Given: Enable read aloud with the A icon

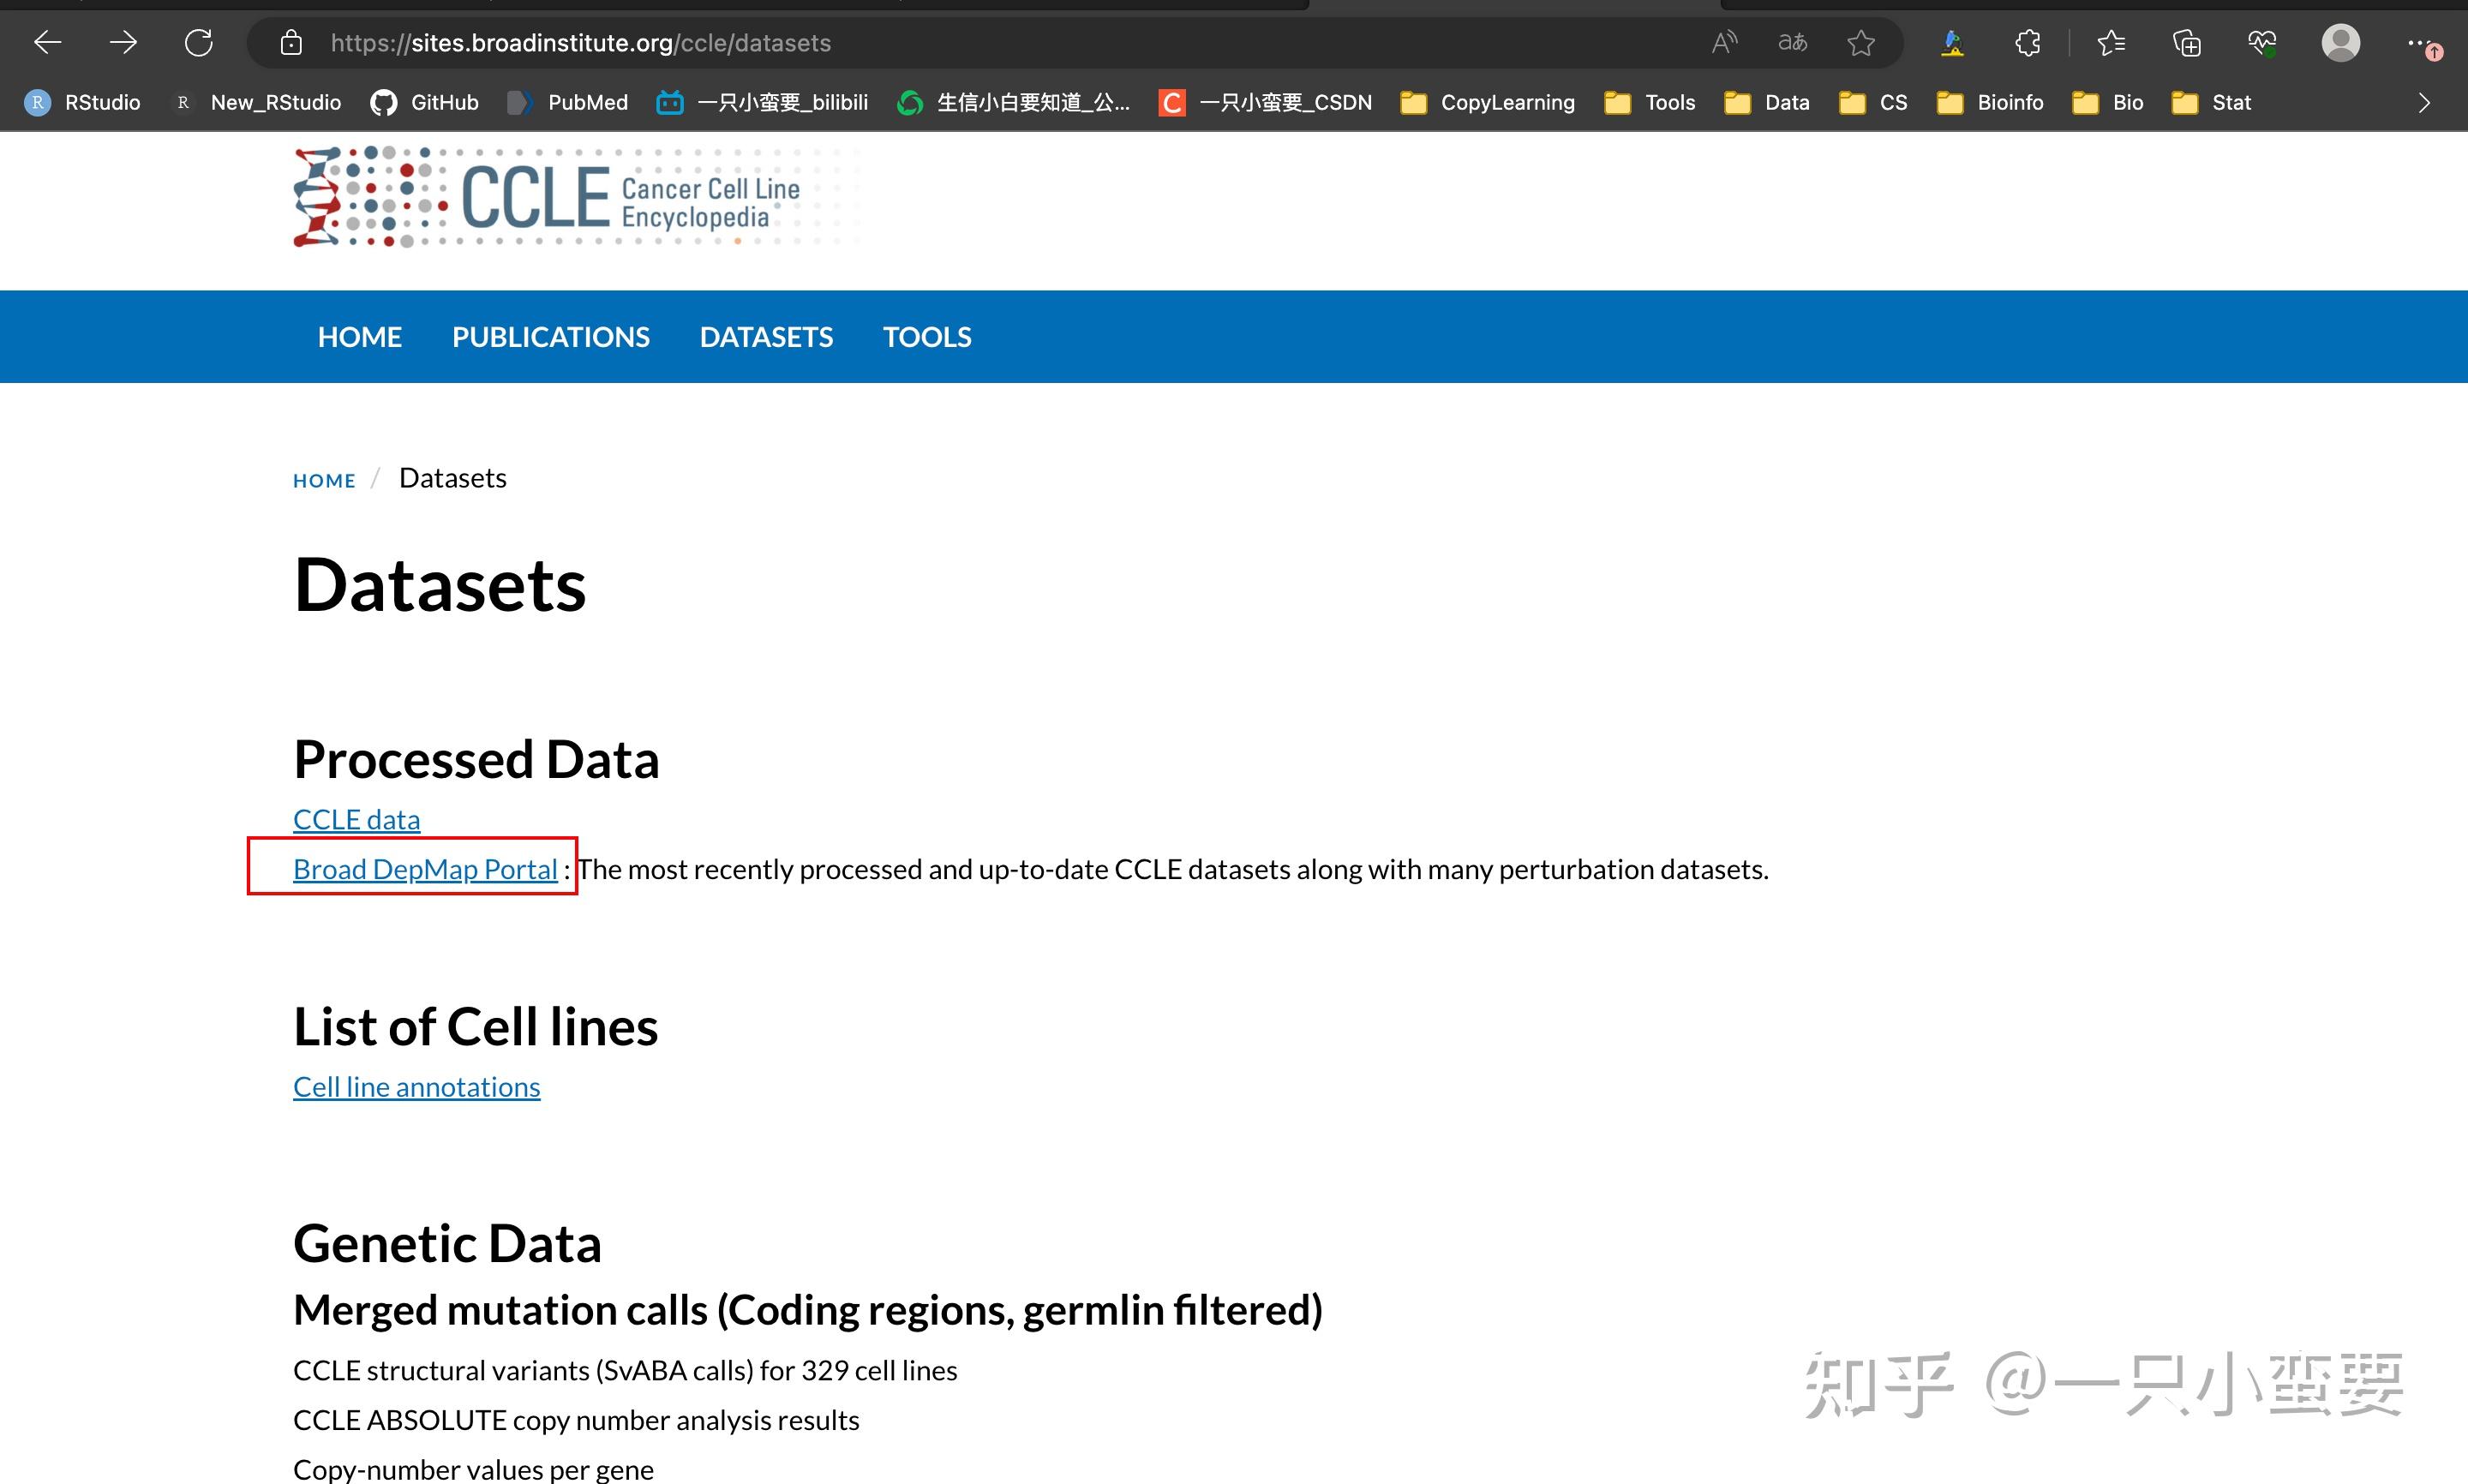Looking at the screenshot, I should 1724,42.
